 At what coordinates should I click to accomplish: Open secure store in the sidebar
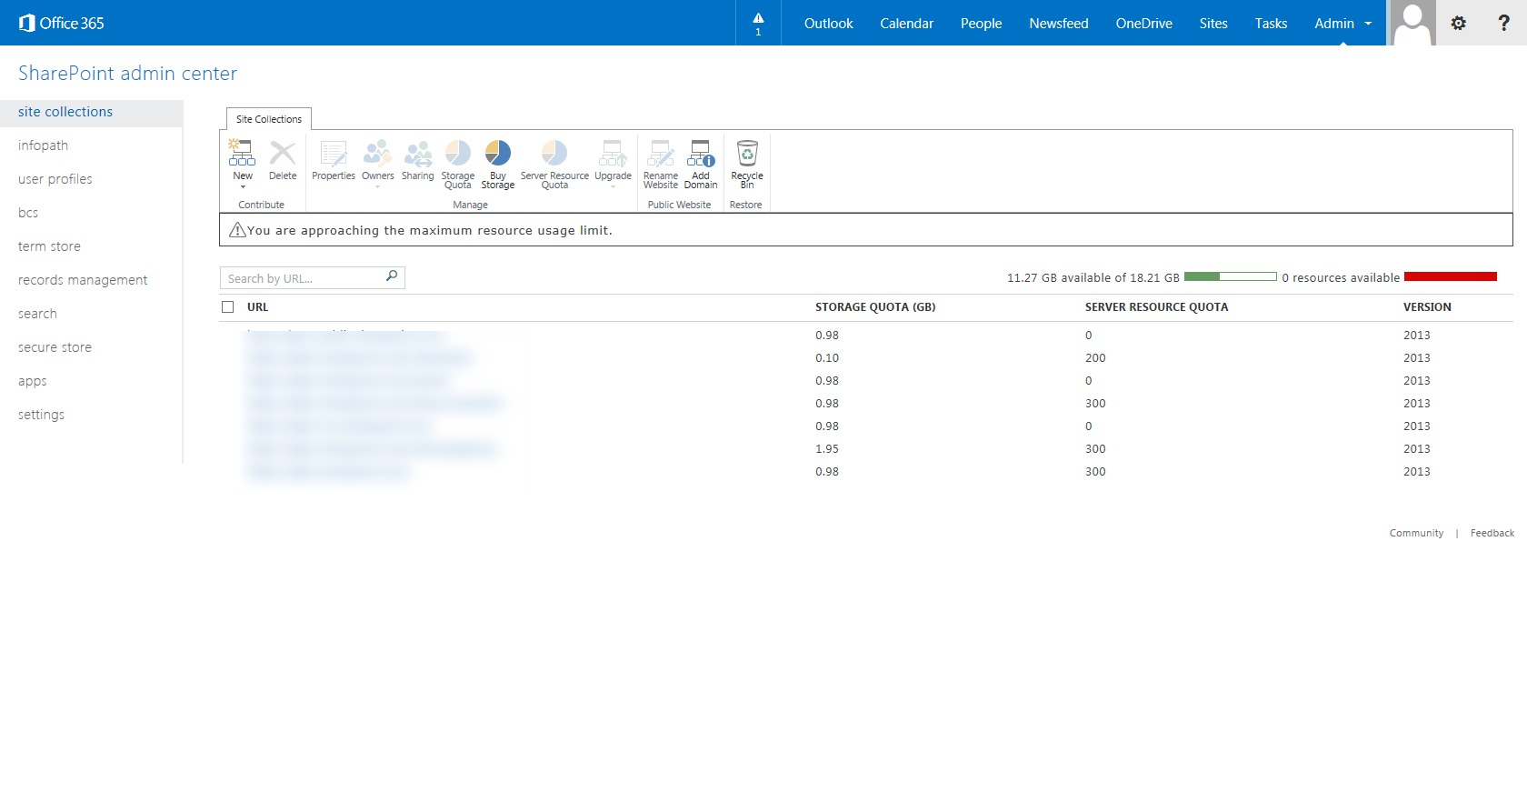click(55, 347)
